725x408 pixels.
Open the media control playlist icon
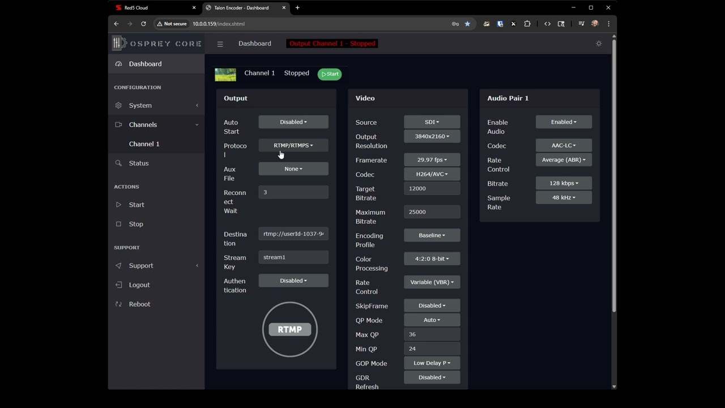point(582,24)
